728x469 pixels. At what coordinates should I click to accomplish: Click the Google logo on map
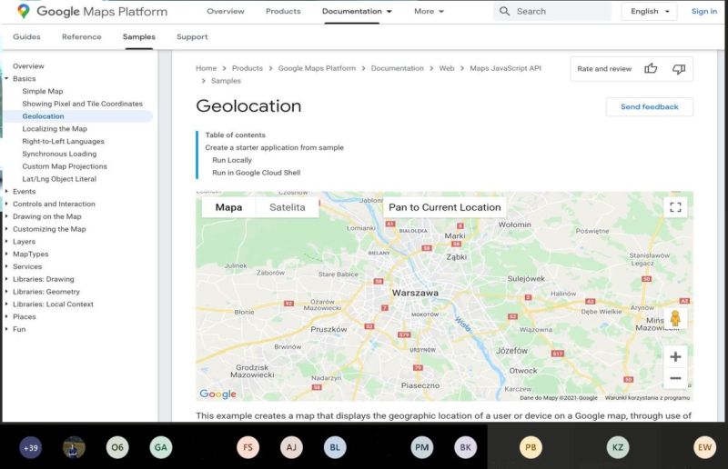pos(217,394)
